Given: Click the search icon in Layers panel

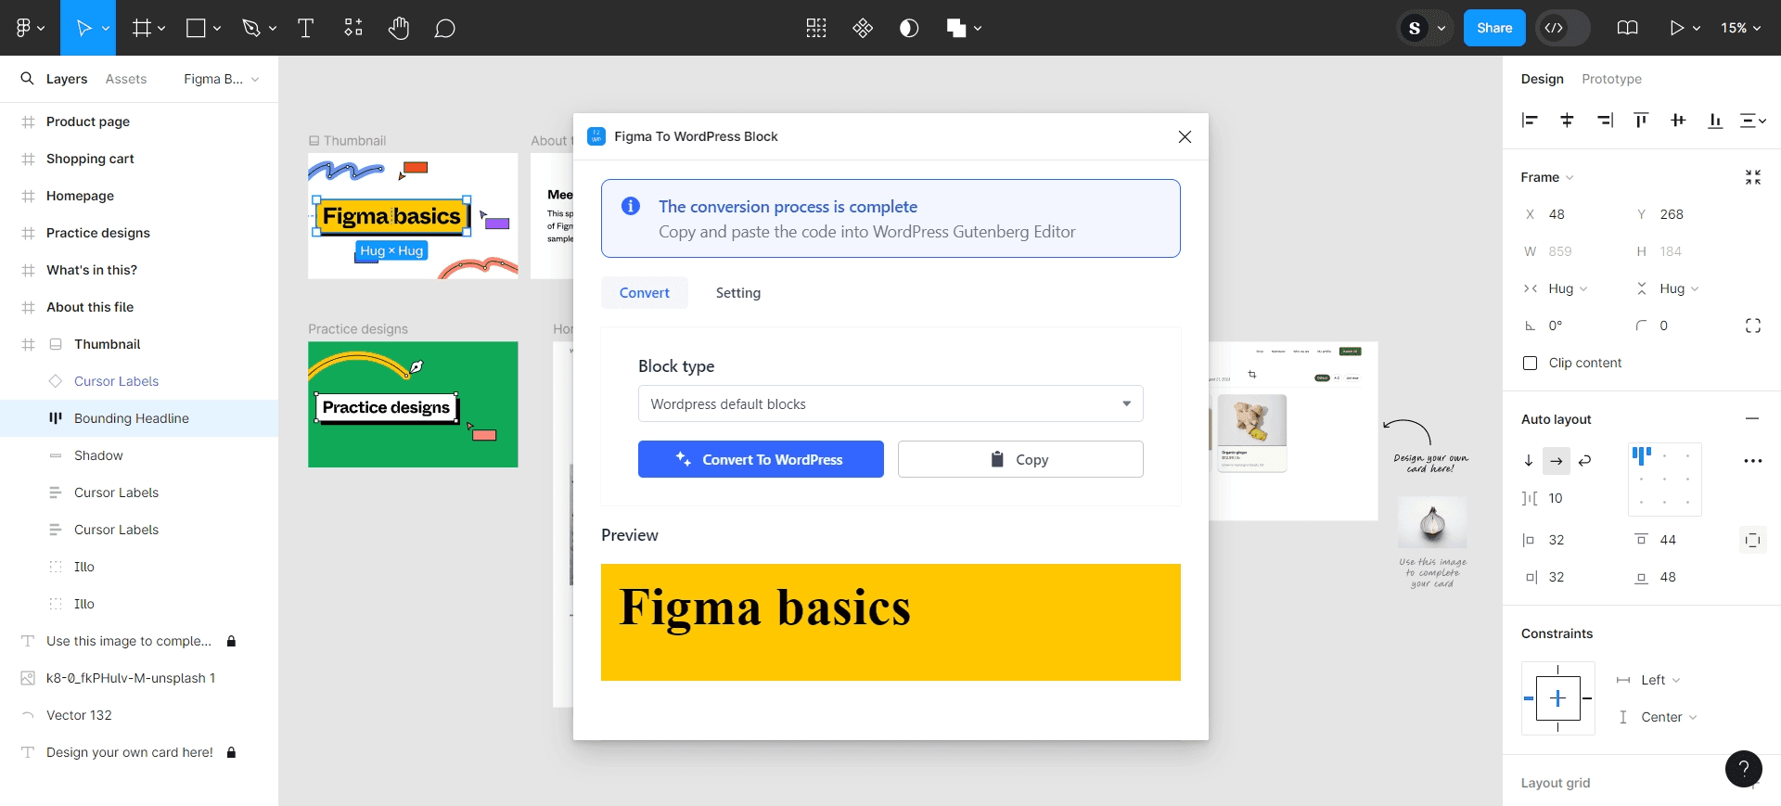Looking at the screenshot, I should (27, 79).
